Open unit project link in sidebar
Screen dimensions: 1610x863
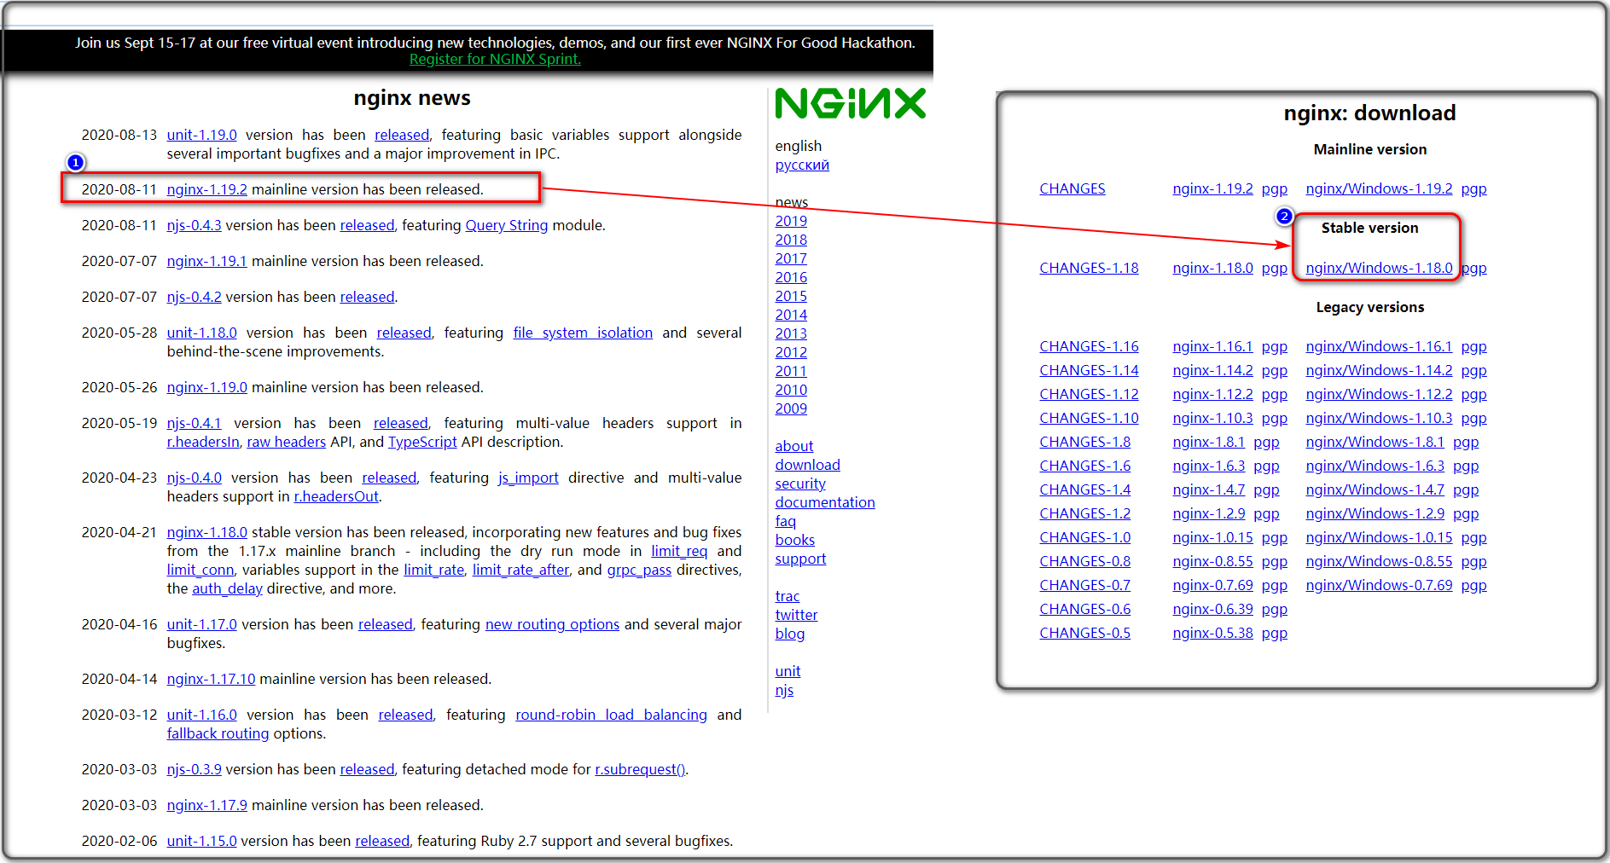788,671
